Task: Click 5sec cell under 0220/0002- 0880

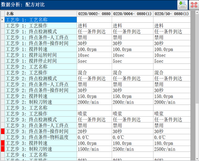Action: pos(94,61)
